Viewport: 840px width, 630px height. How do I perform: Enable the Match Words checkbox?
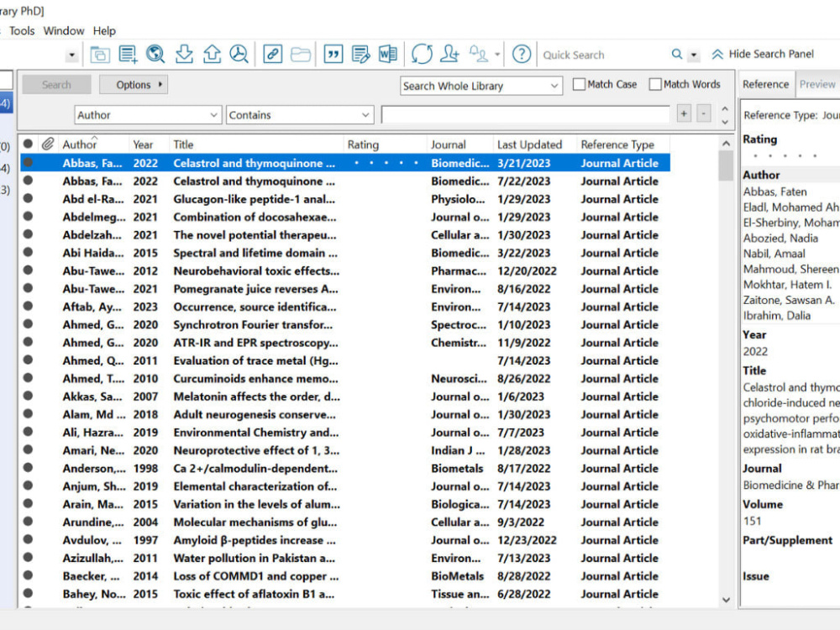tap(654, 84)
